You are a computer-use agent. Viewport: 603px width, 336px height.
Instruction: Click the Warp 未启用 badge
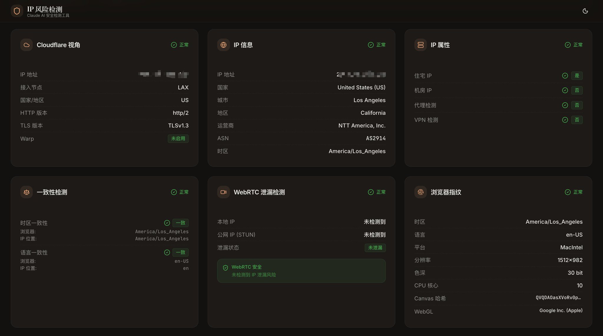tap(178, 139)
